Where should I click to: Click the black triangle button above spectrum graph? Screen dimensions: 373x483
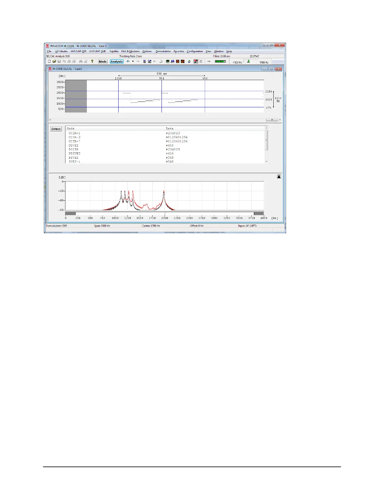tap(279, 177)
